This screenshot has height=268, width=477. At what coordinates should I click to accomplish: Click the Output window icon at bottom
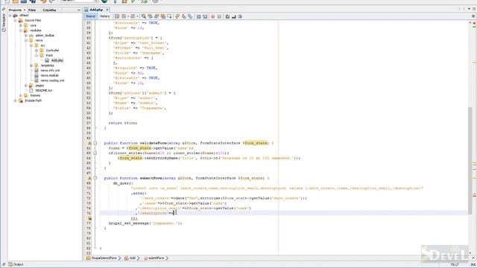[10, 264]
